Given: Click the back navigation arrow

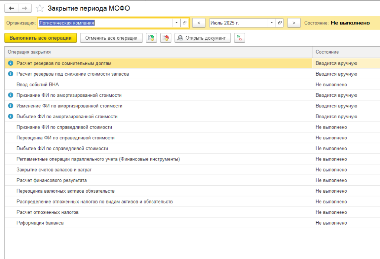Looking at the screenshot, I should tap(11, 8).
